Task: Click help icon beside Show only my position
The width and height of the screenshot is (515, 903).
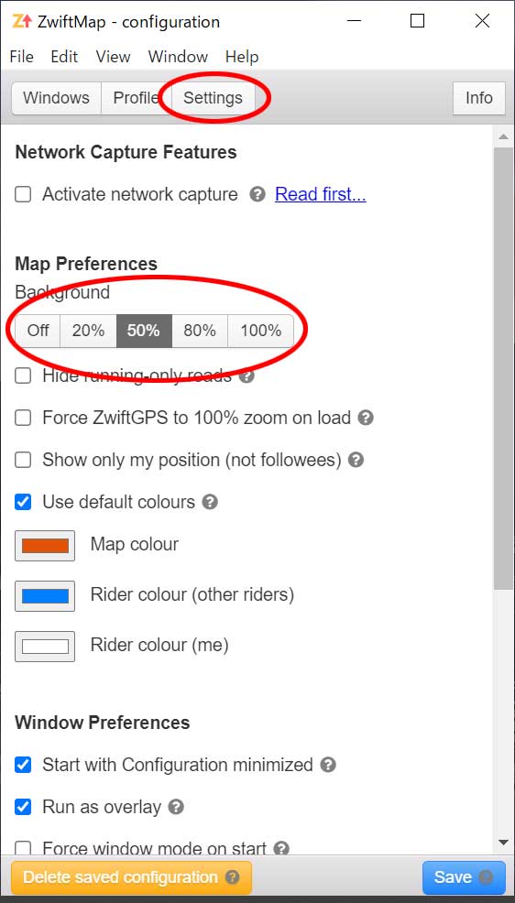Action: click(356, 460)
